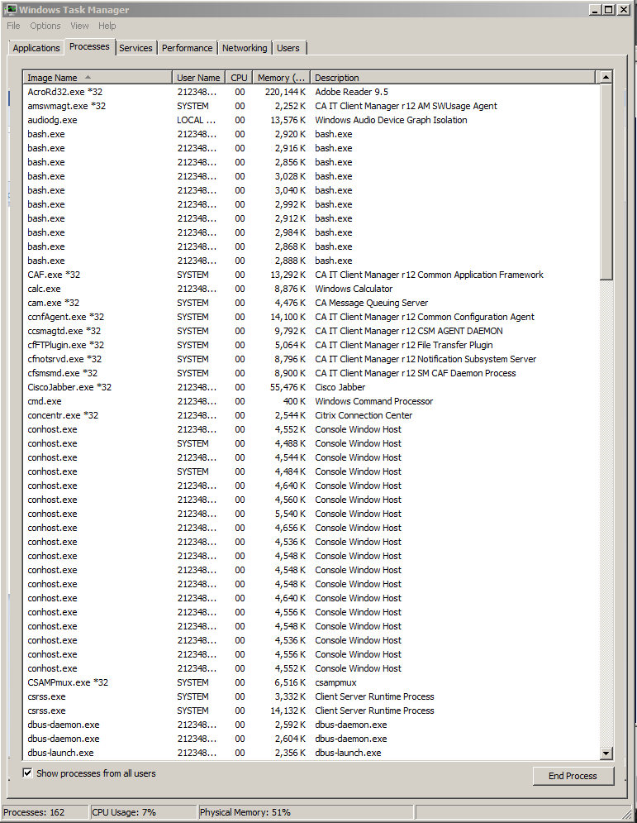Viewport: 637px width, 823px height.
Task: Switch to the Users tab
Action: [x=288, y=48]
